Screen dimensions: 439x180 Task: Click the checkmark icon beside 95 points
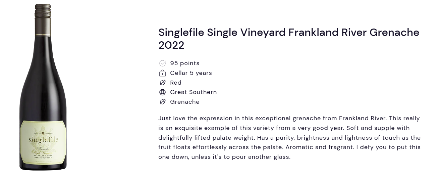pyautogui.click(x=162, y=63)
